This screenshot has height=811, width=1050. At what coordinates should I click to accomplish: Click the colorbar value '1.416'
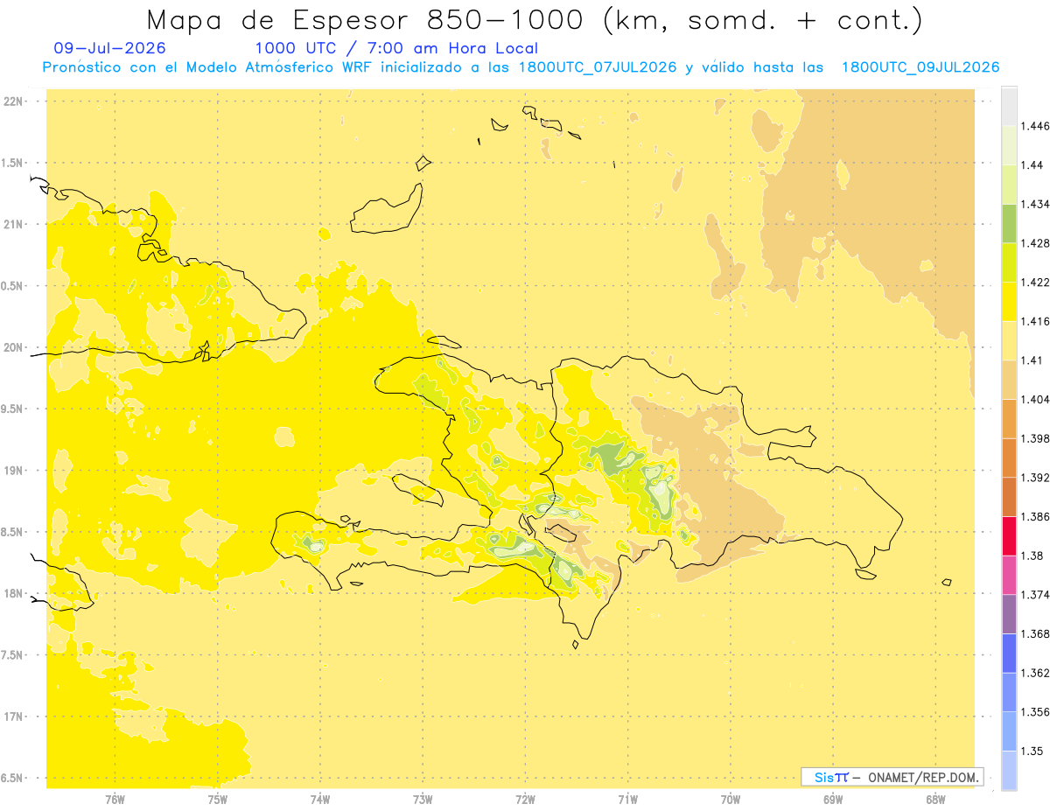tap(1035, 321)
